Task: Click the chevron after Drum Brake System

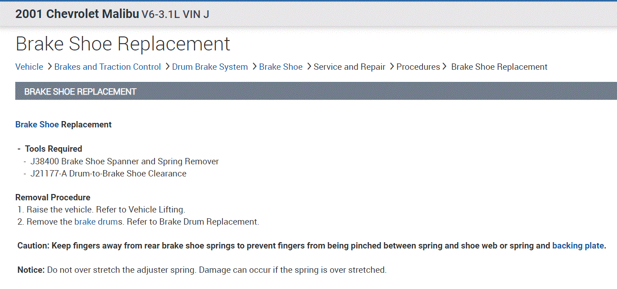Action: click(x=254, y=67)
